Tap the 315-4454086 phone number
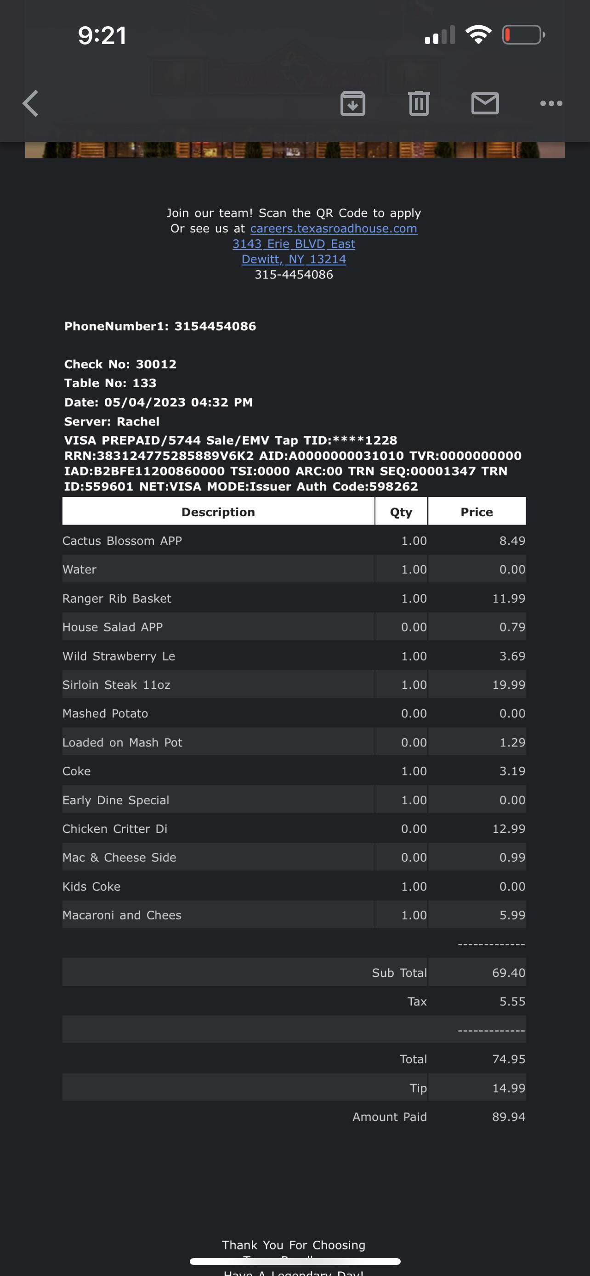This screenshot has height=1276, width=590. [294, 274]
